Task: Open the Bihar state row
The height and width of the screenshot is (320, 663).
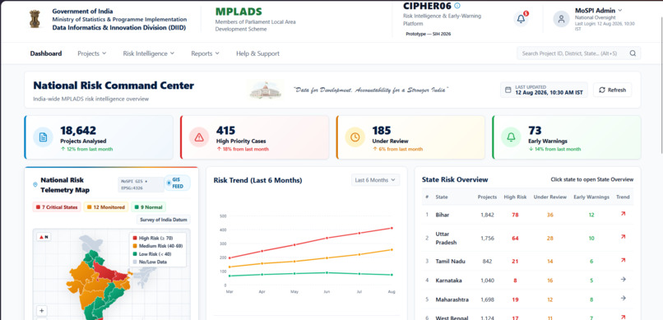Action: tap(528, 215)
